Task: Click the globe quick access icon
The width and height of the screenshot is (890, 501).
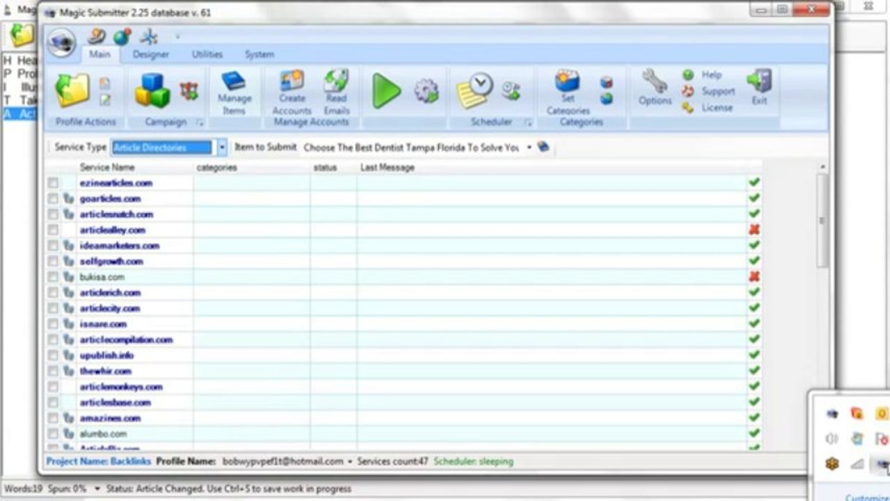Action: coord(122,37)
